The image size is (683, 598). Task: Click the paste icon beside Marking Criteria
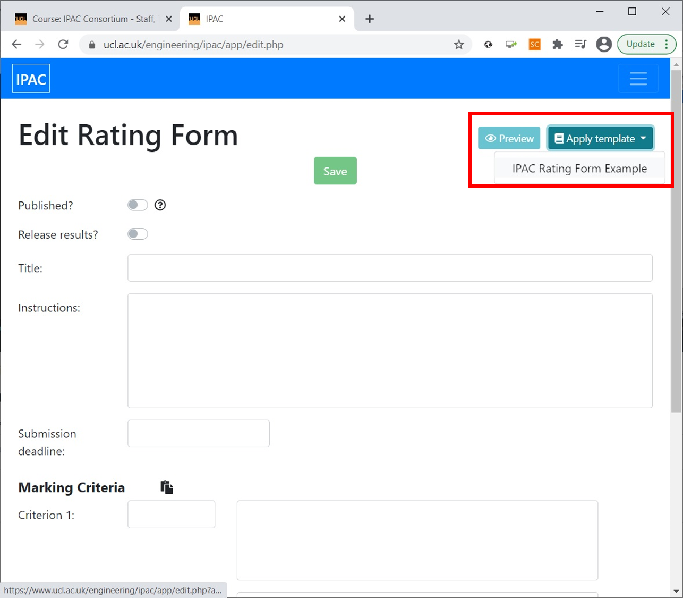[x=167, y=487]
